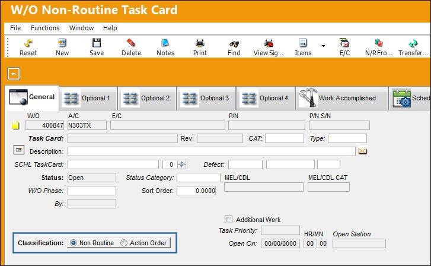431x266 pixels.
Task: Switch to the General tab
Action: click(x=32, y=97)
